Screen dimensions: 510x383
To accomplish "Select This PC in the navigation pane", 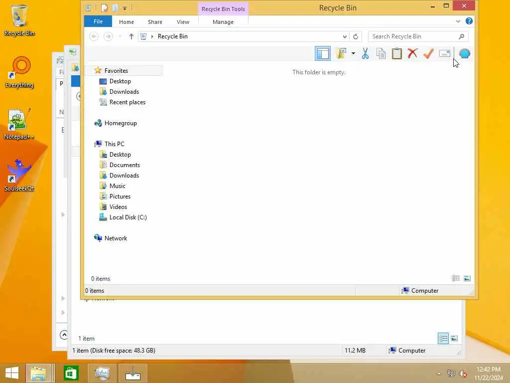I will pyautogui.click(x=114, y=144).
